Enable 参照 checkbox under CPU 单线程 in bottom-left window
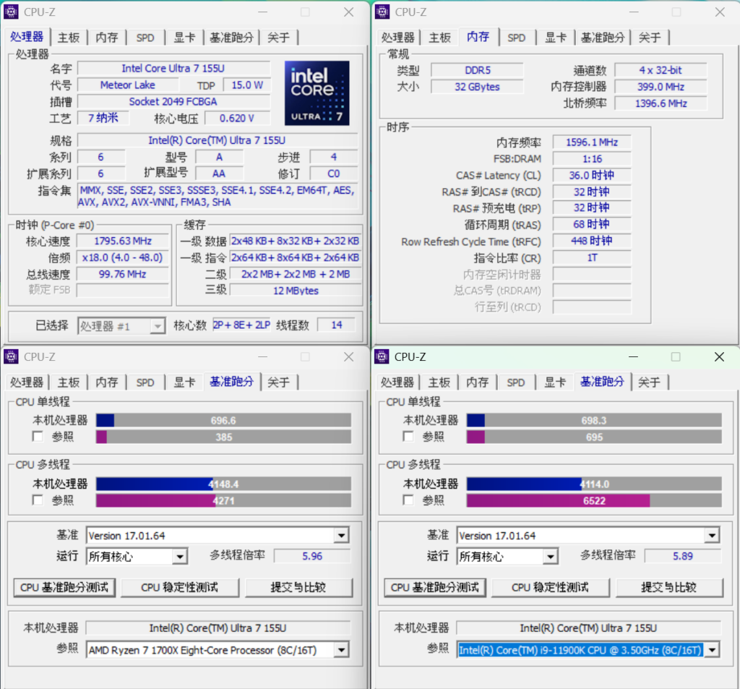Image resolution: width=740 pixels, height=689 pixels. [38, 437]
